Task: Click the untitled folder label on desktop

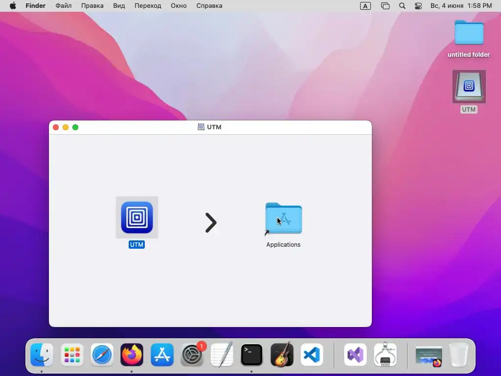Action: pos(469,55)
